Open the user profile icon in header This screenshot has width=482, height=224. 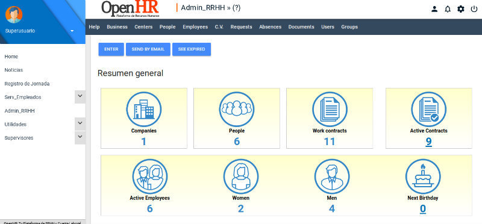pos(434,9)
